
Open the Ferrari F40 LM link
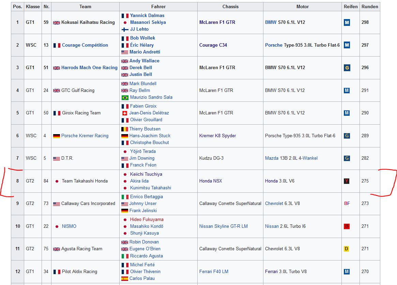point(214,272)
